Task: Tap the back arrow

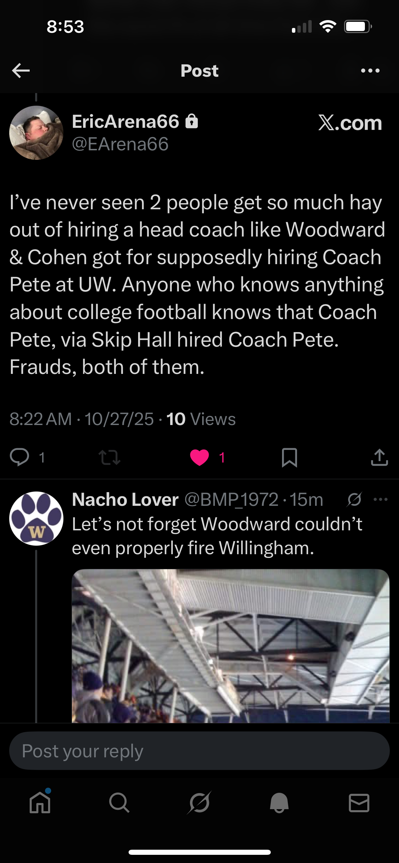Action: (21, 71)
